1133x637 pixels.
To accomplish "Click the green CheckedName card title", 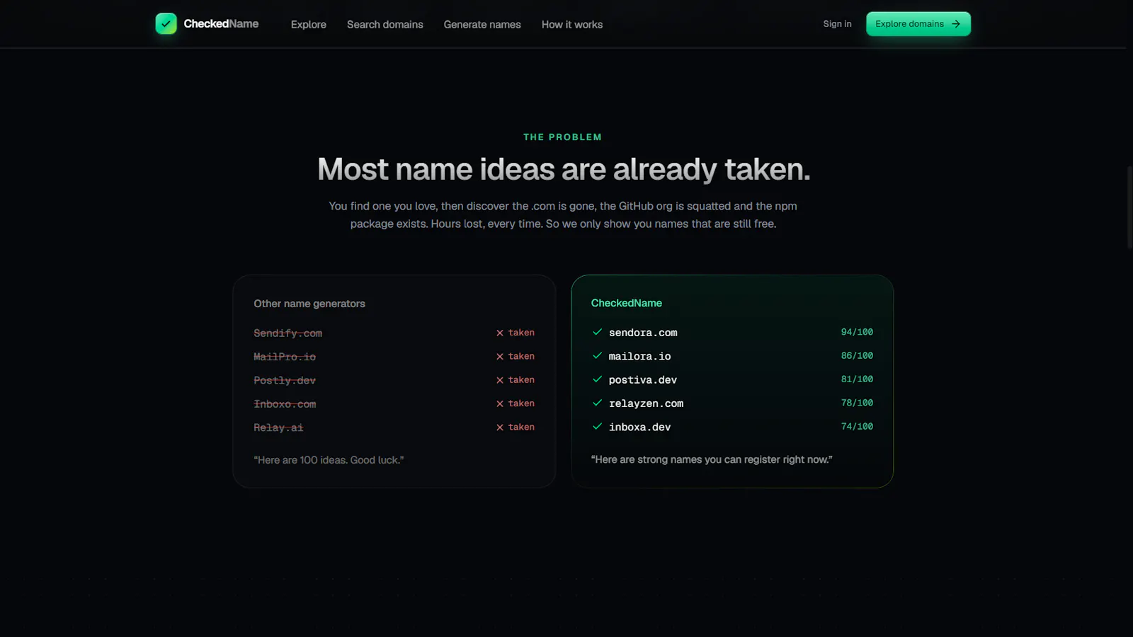I will pyautogui.click(x=627, y=303).
